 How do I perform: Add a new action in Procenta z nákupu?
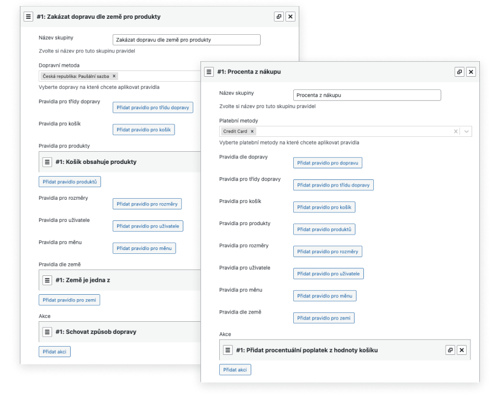point(235,370)
